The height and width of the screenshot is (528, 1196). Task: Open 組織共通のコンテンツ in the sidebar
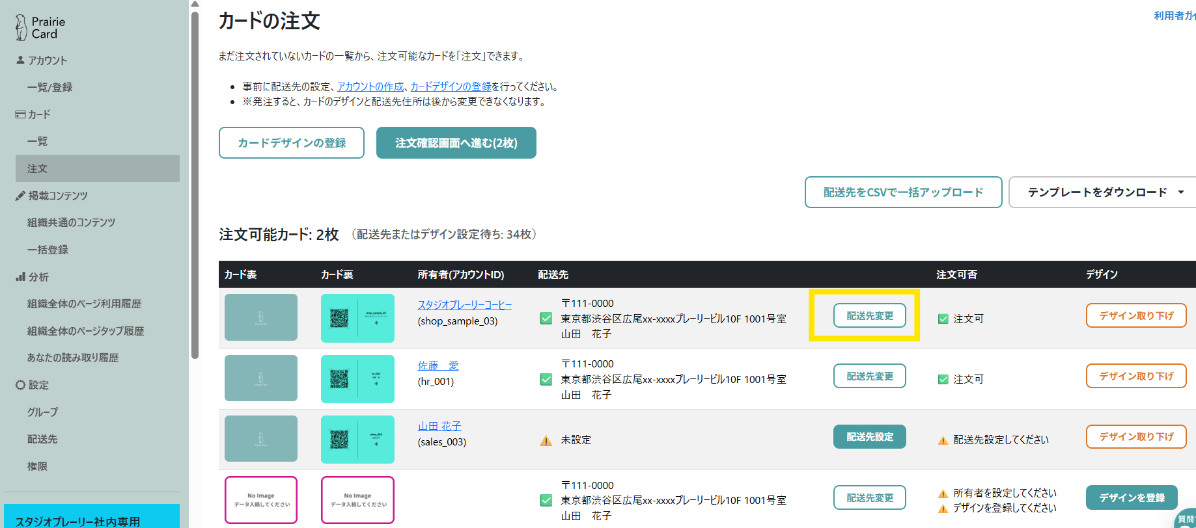coord(71,222)
